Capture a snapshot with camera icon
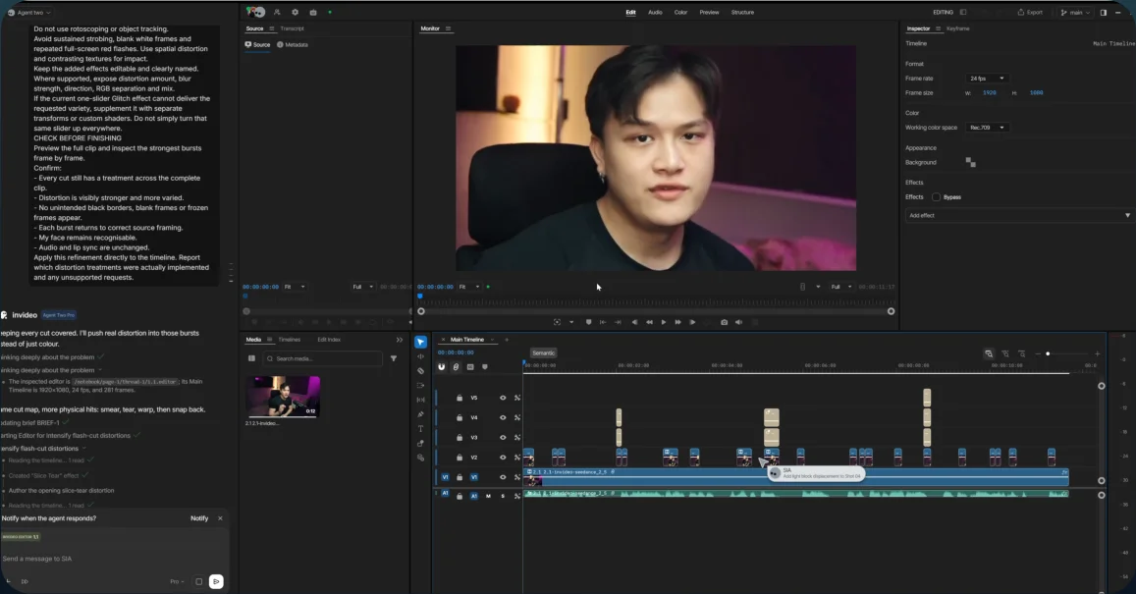The image size is (1136, 594). (724, 322)
